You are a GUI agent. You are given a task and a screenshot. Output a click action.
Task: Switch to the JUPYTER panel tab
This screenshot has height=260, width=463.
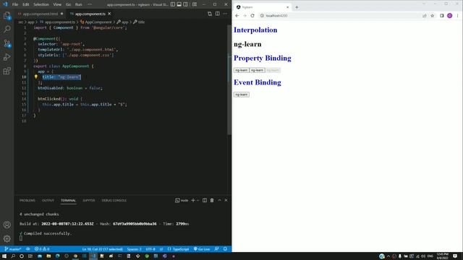[x=88, y=201]
